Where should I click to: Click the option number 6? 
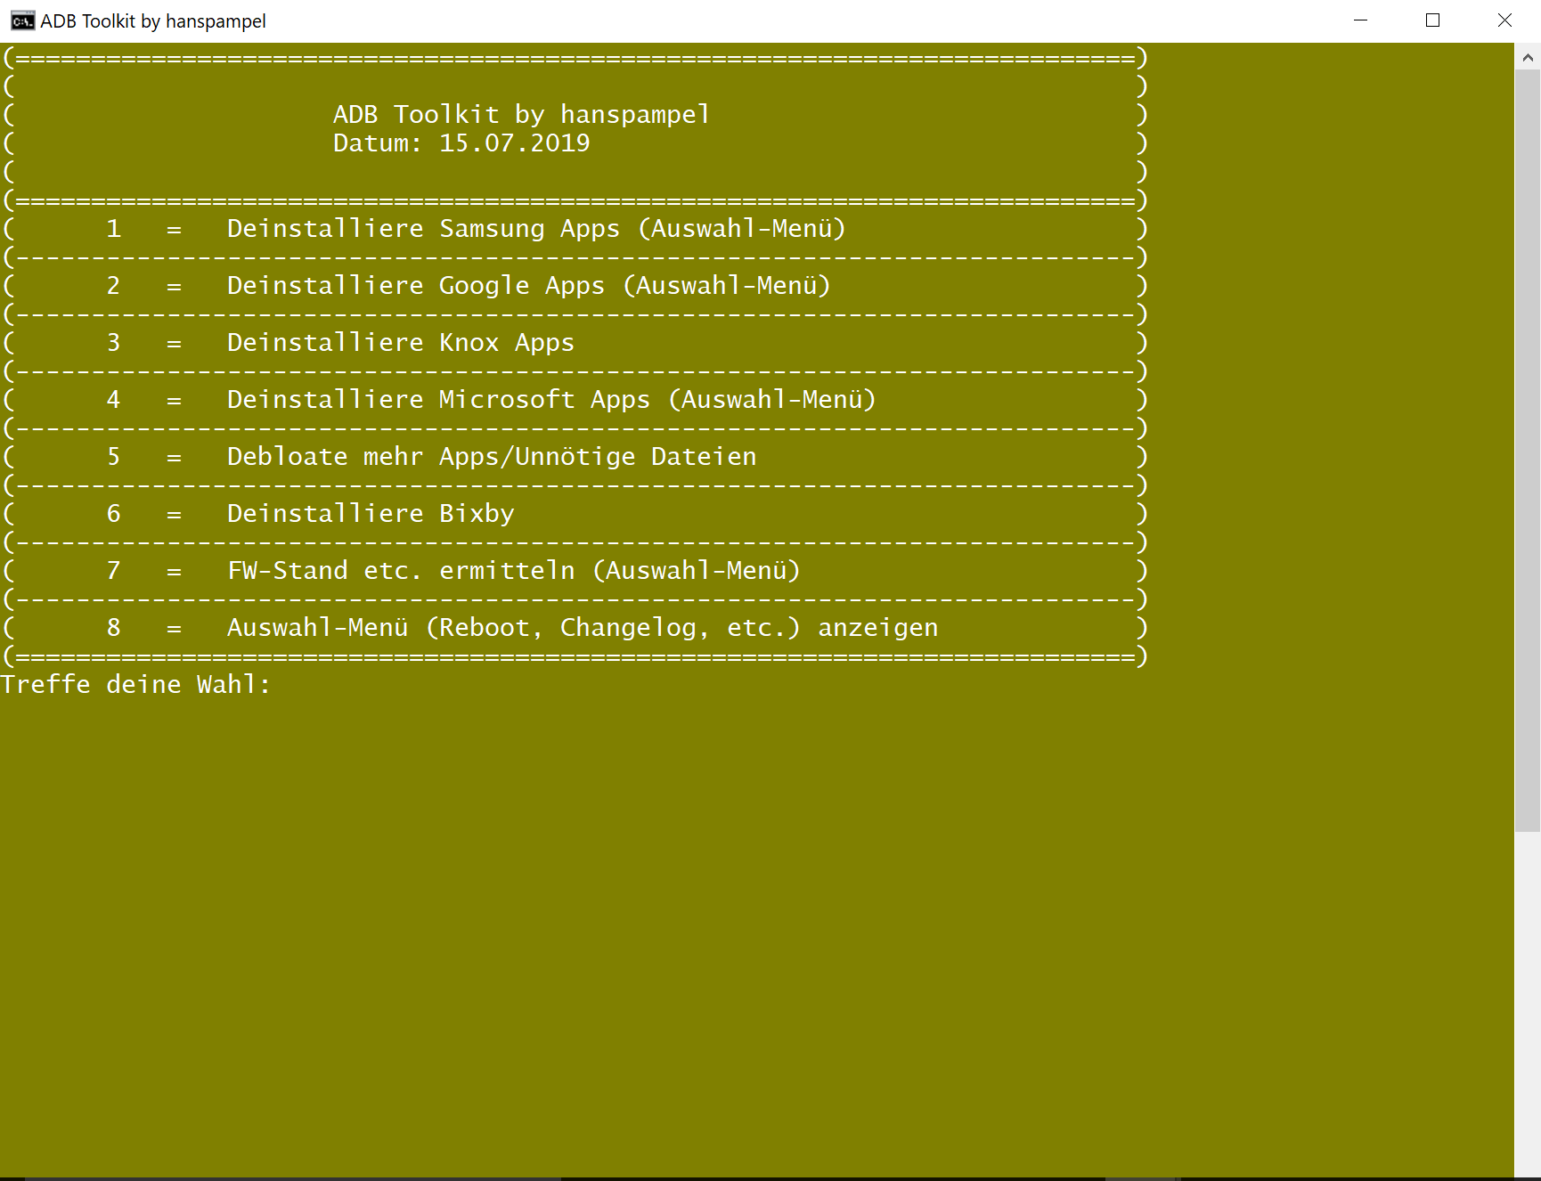(113, 514)
